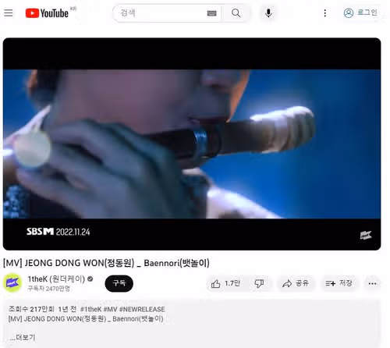This screenshot has height=348, width=390.
Task: Start voice search with microphone
Action: pyautogui.click(x=268, y=13)
